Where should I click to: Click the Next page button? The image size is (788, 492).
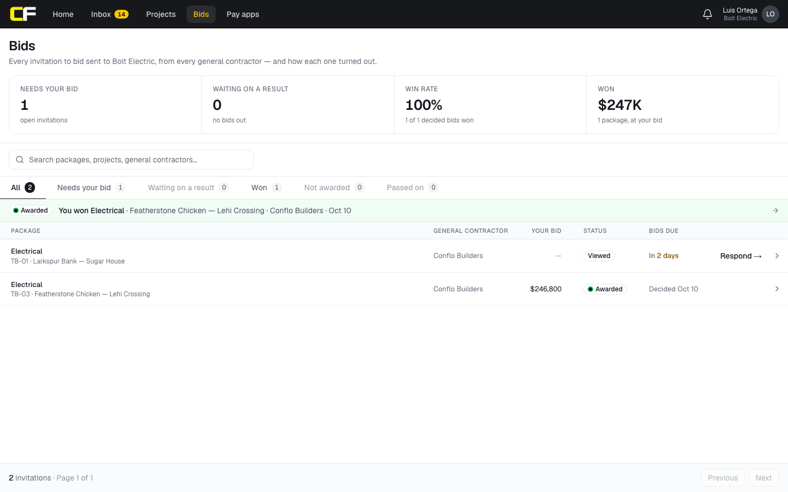tap(763, 478)
